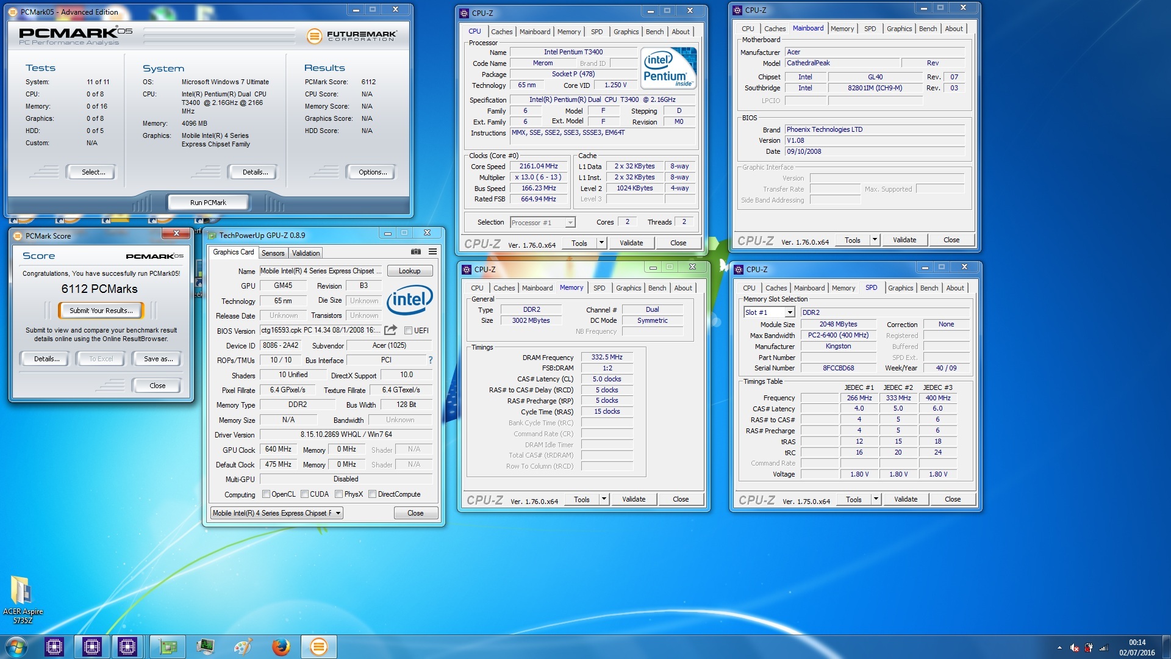The height and width of the screenshot is (659, 1171).
Task: Click the GPU-Z screenshot camera icon
Action: 415,251
